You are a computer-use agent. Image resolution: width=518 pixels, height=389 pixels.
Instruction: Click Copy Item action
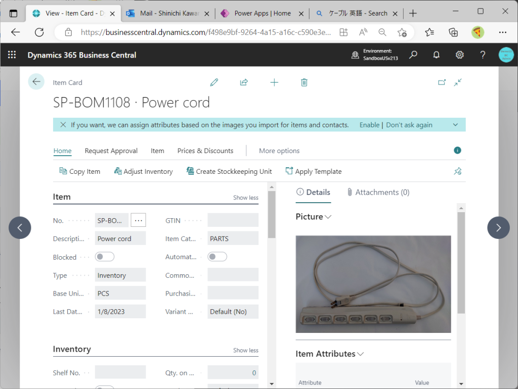(79, 171)
